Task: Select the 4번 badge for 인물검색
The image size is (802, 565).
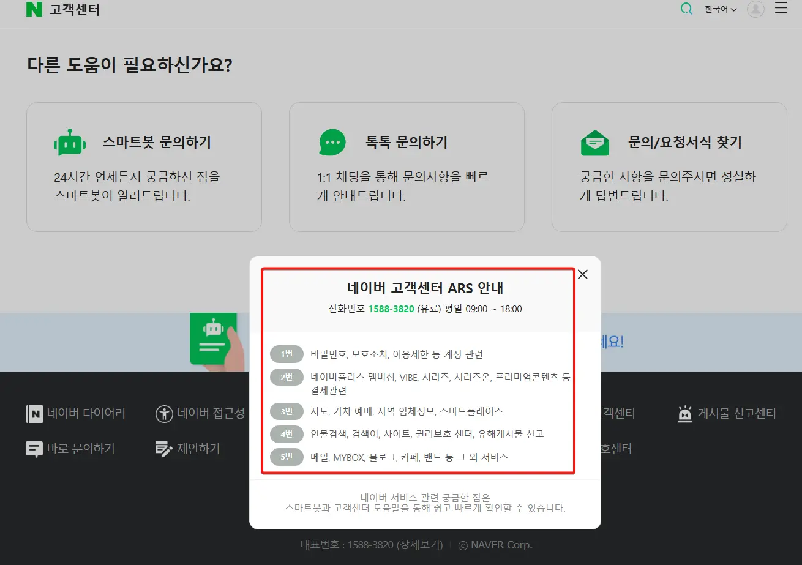Action: (x=287, y=434)
